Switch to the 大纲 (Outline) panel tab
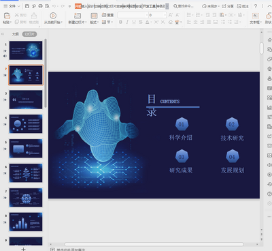 pos(16,34)
